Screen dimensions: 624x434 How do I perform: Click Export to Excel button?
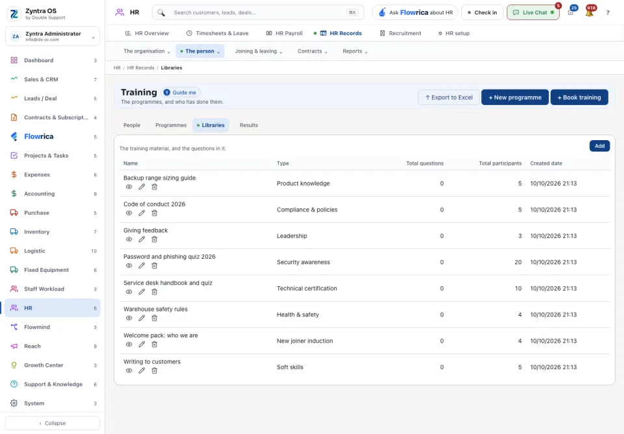(x=448, y=97)
